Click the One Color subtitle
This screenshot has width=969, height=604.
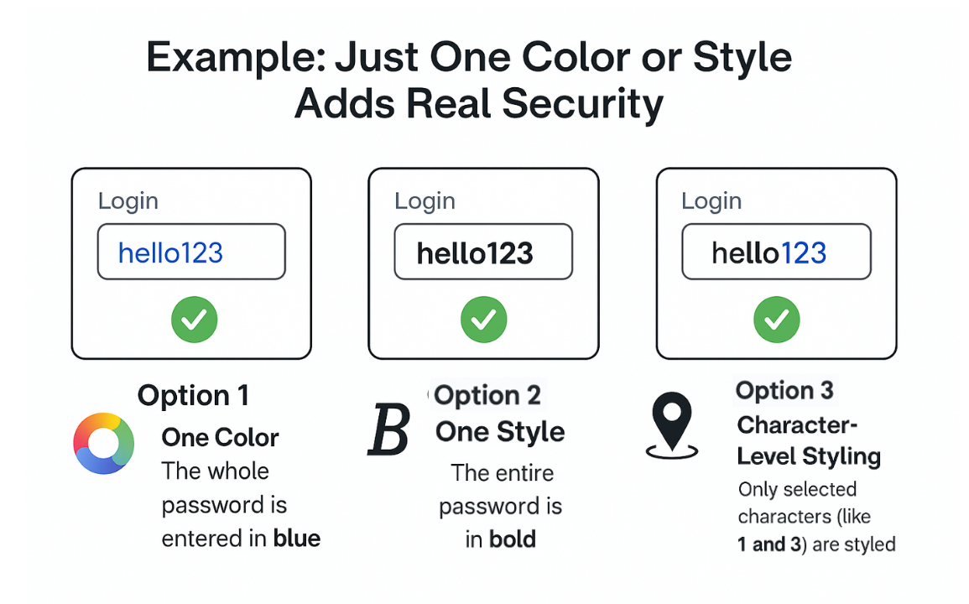220,438
